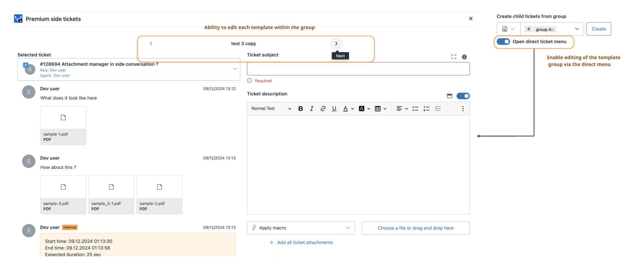Image resolution: width=628 pixels, height=273 pixels.
Task: Go to previous template arrow
Action: 151,43
